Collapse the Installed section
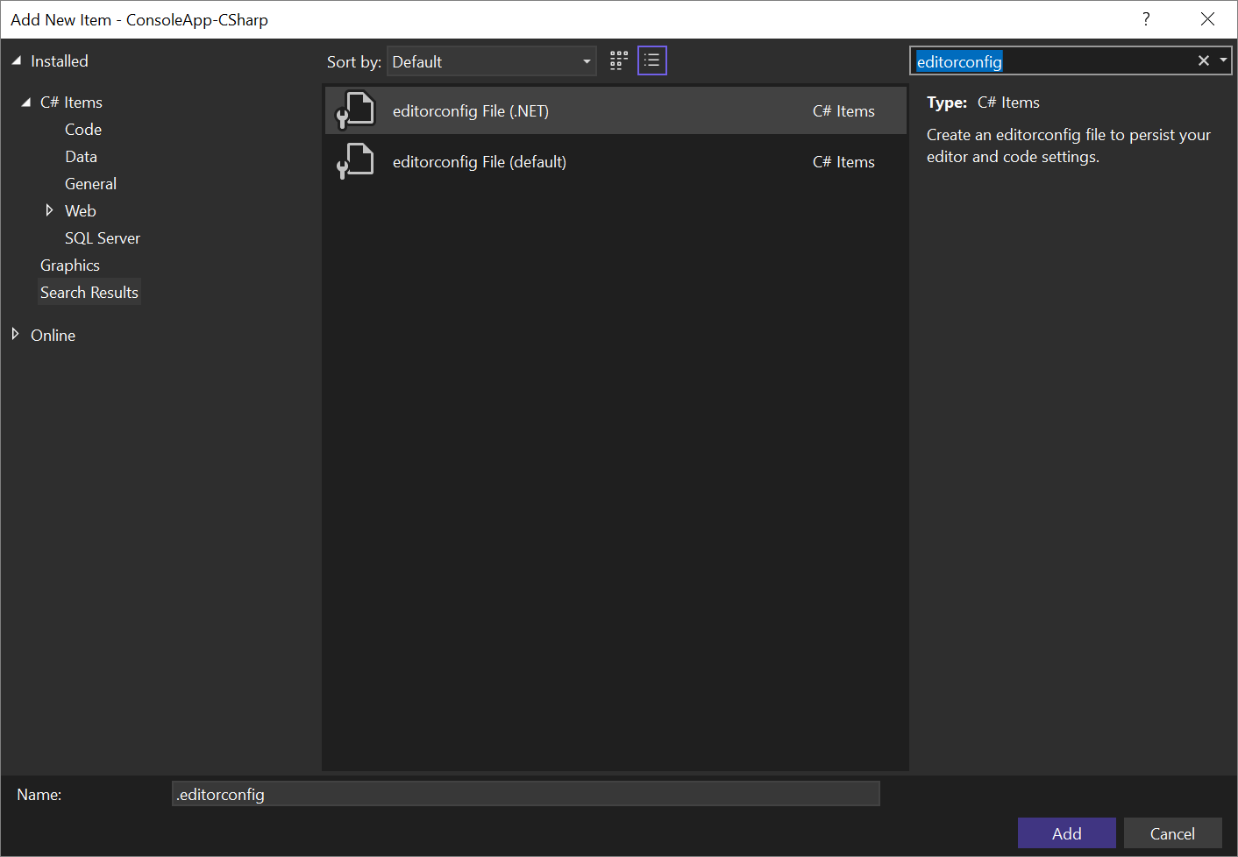 (16, 60)
